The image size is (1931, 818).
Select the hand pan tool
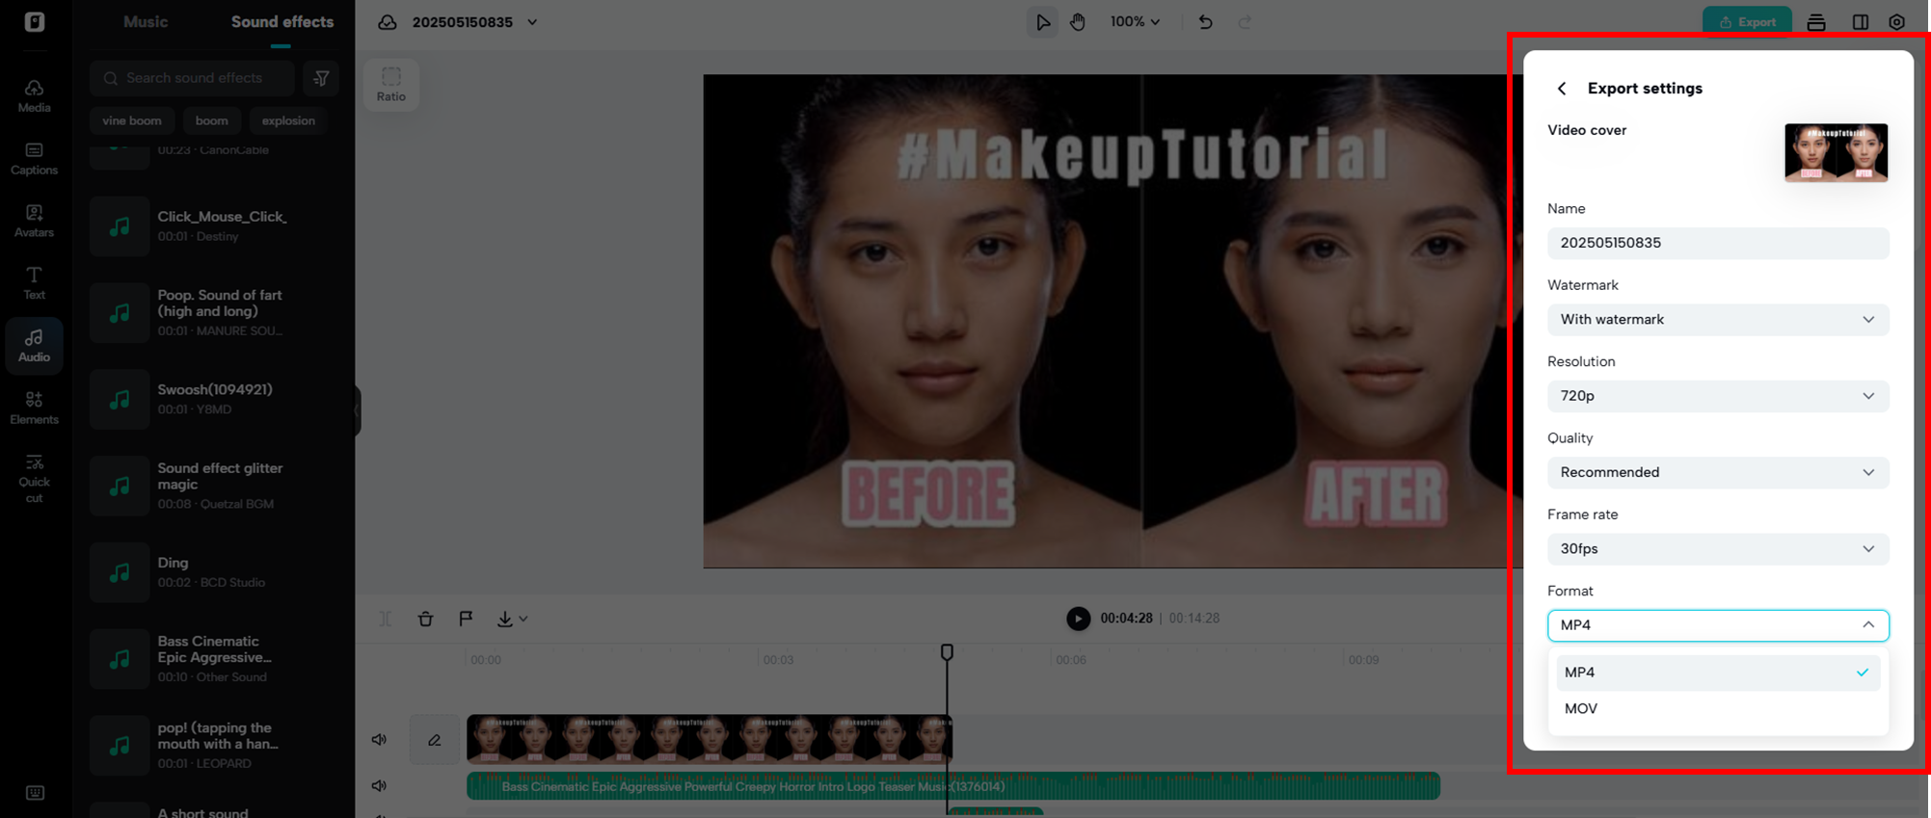click(x=1077, y=22)
